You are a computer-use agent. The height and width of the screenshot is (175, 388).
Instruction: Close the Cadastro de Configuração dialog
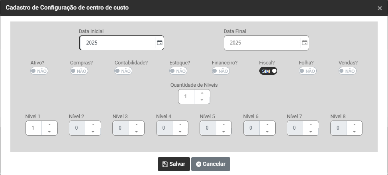pos(380,8)
